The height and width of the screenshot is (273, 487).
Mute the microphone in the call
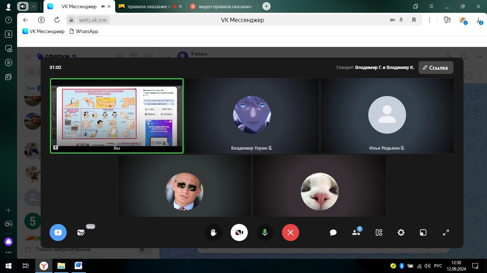click(265, 232)
